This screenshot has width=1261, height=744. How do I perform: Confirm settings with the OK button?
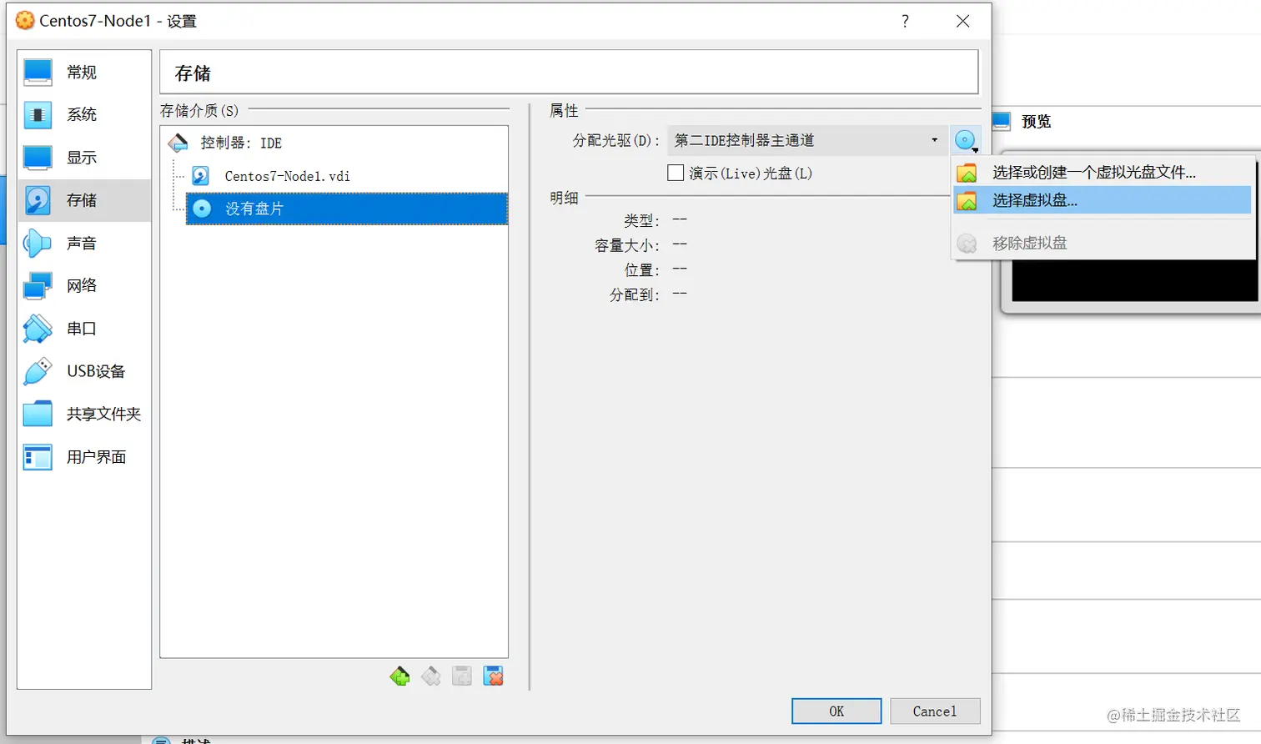click(x=836, y=711)
